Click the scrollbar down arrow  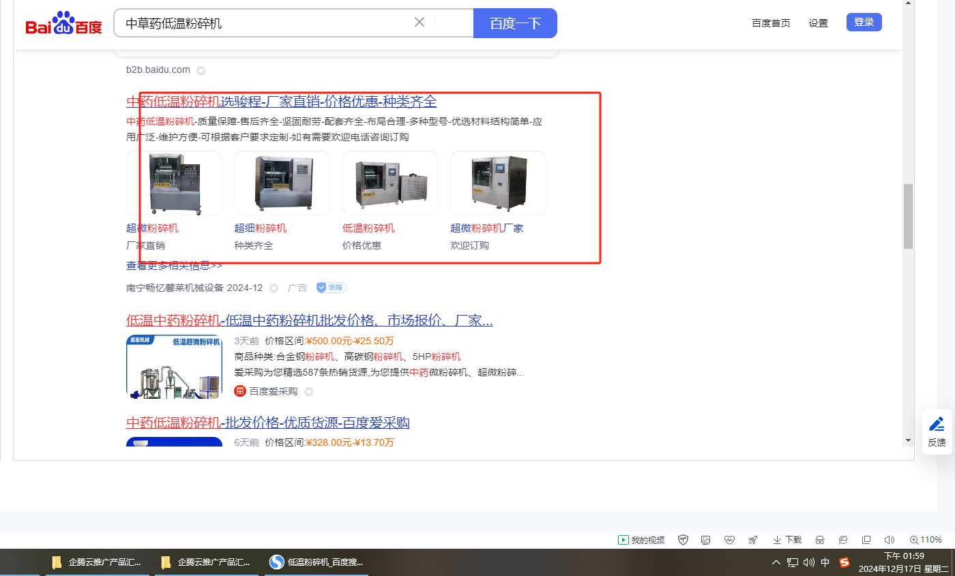[x=908, y=440]
